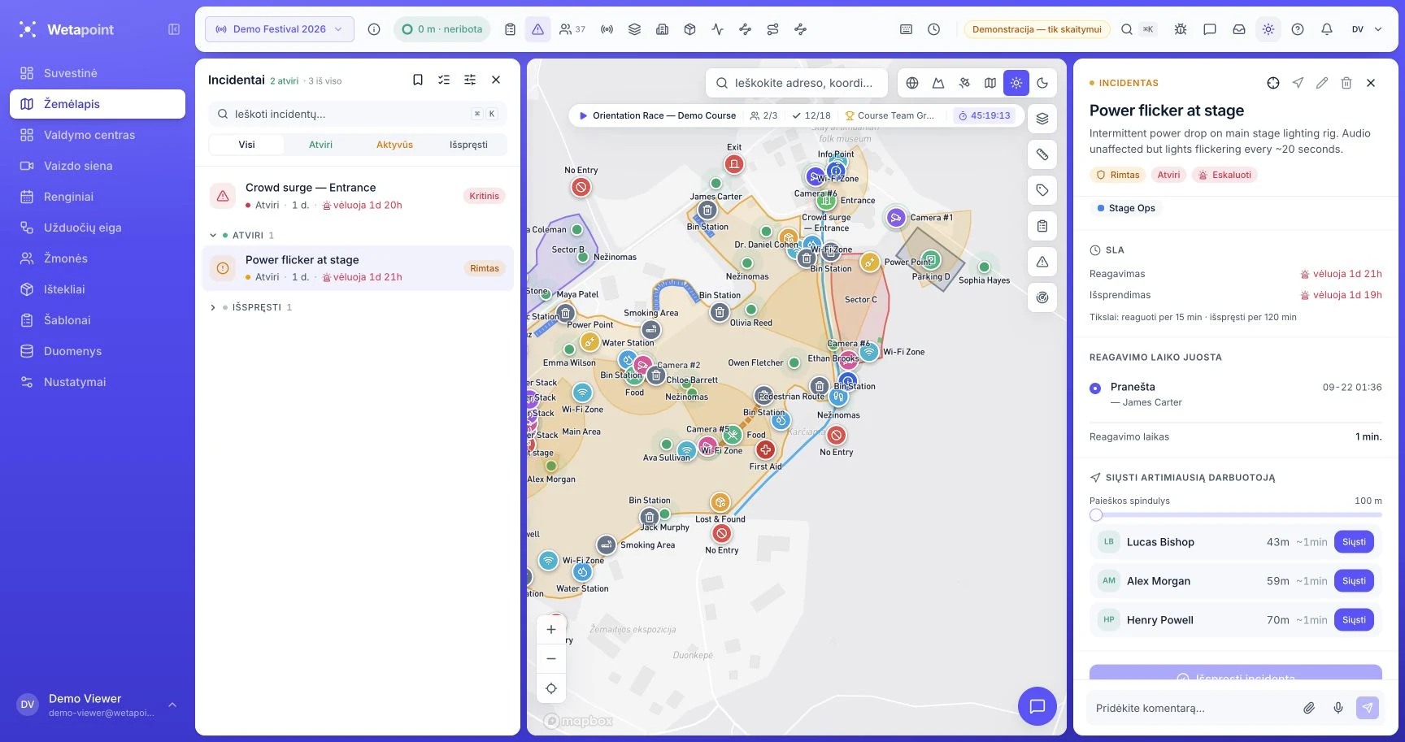1405x742 pixels.
Task: Zoom out the map with minus button
Action: tap(551, 659)
